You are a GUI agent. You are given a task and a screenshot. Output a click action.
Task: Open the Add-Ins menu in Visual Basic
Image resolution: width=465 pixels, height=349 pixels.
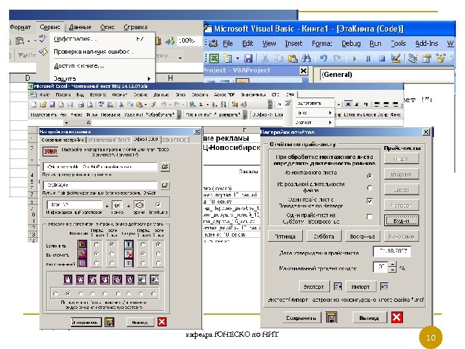point(426,43)
